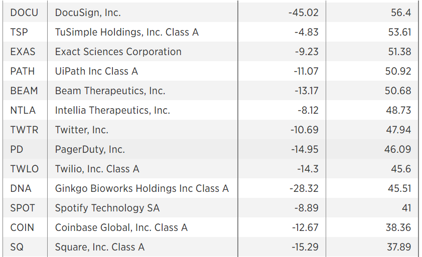Click the TSP ticker symbol
This screenshot has width=422, height=257.
19,32
